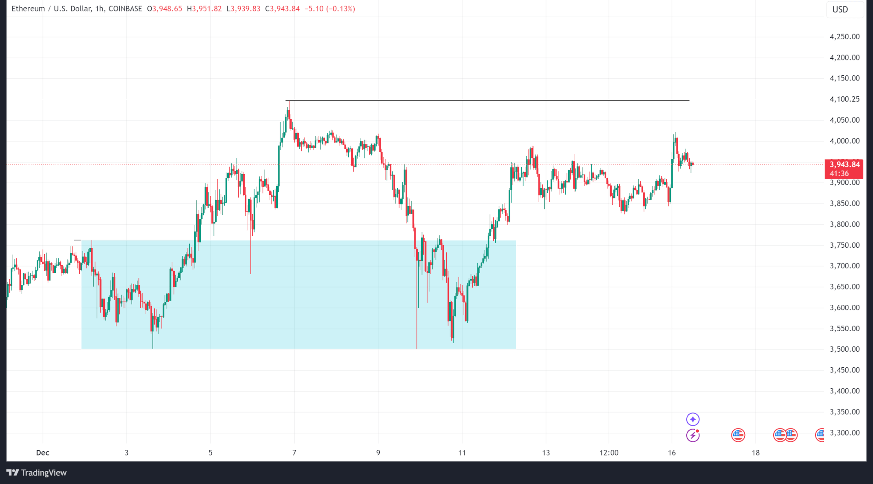The image size is (873, 484).
Task: Click the 41:36 bar countdown timer
Action: pos(839,174)
